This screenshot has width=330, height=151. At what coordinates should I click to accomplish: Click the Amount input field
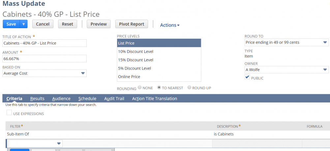pyautogui.click(x=45, y=58)
